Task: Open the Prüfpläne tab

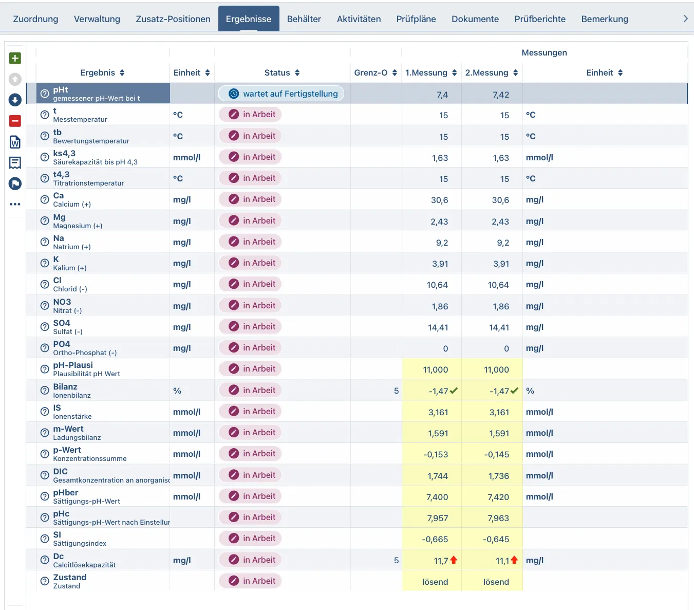Action: 416,19
